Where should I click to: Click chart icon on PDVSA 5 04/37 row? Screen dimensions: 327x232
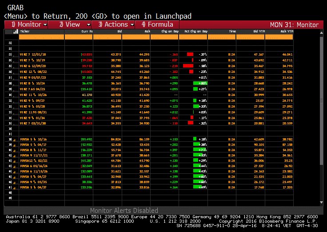coord(14,188)
